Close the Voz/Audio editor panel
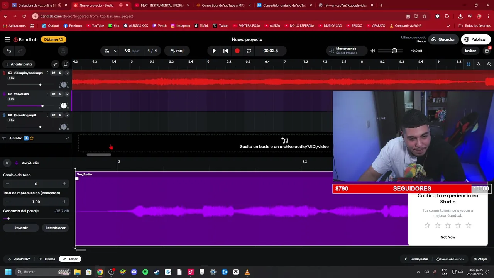This screenshot has height=278, width=494. pyautogui.click(x=7, y=163)
